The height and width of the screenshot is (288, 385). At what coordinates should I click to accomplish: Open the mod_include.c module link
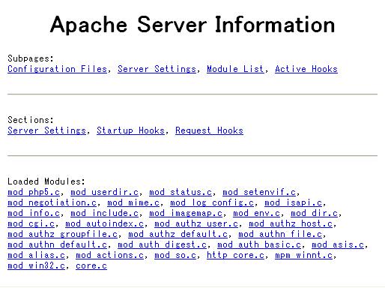[104, 213]
